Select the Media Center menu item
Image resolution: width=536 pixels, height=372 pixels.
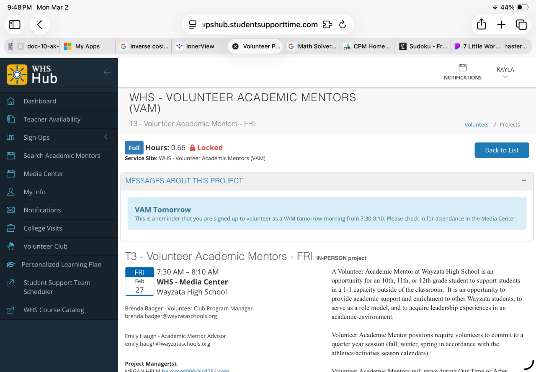coord(44,174)
